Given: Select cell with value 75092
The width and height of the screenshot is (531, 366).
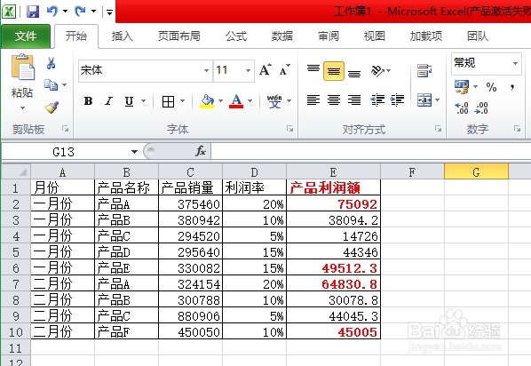Looking at the screenshot, I should (x=333, y=204).
